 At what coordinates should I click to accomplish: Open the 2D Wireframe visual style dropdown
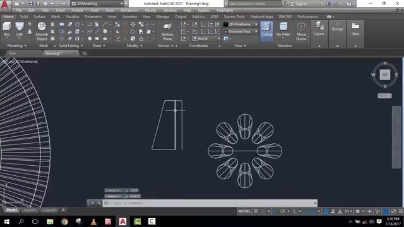(x=241, y=24)
